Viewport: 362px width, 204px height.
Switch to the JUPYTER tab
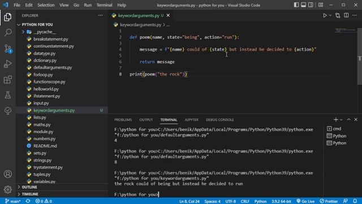pos(191,120)
